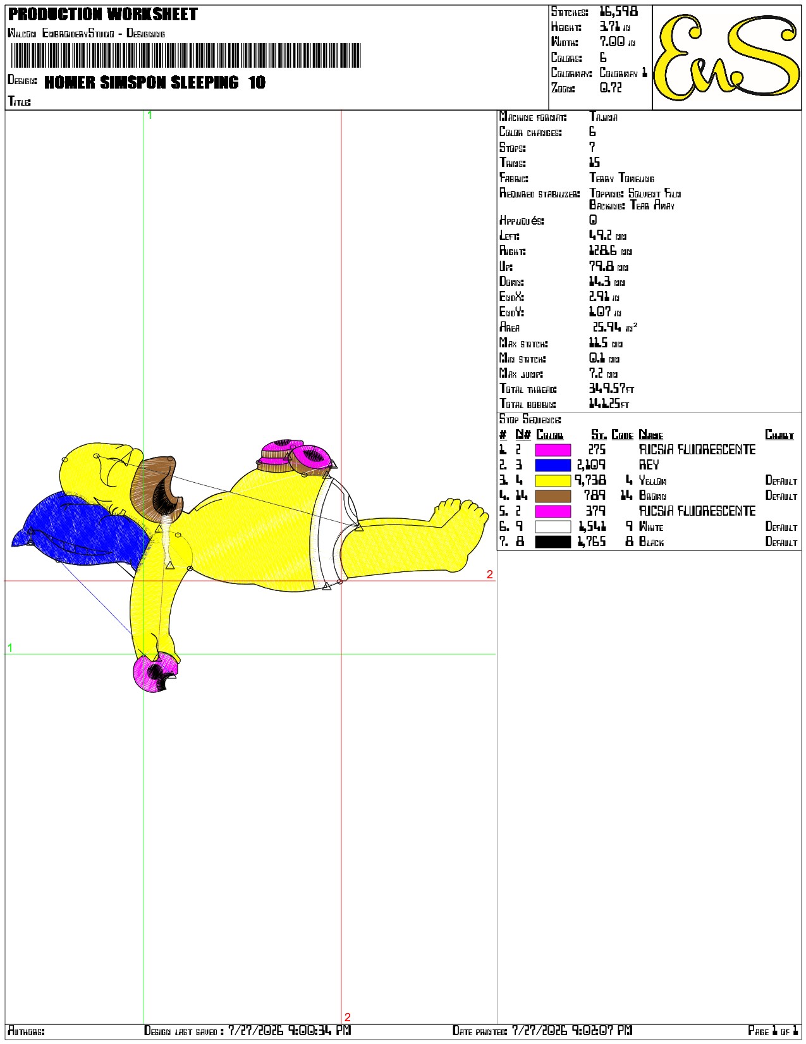Click total thread value '349.57ft'
Viewport: 806px width, 1044px height.
(611, 388)
